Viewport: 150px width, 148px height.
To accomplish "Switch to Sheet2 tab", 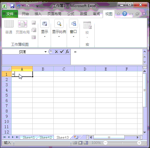I will tap(46, 138).
